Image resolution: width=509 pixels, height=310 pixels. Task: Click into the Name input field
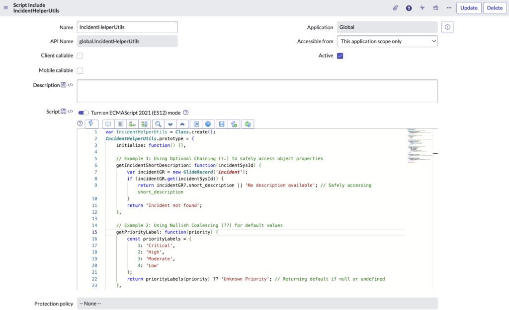pos(127,27)
